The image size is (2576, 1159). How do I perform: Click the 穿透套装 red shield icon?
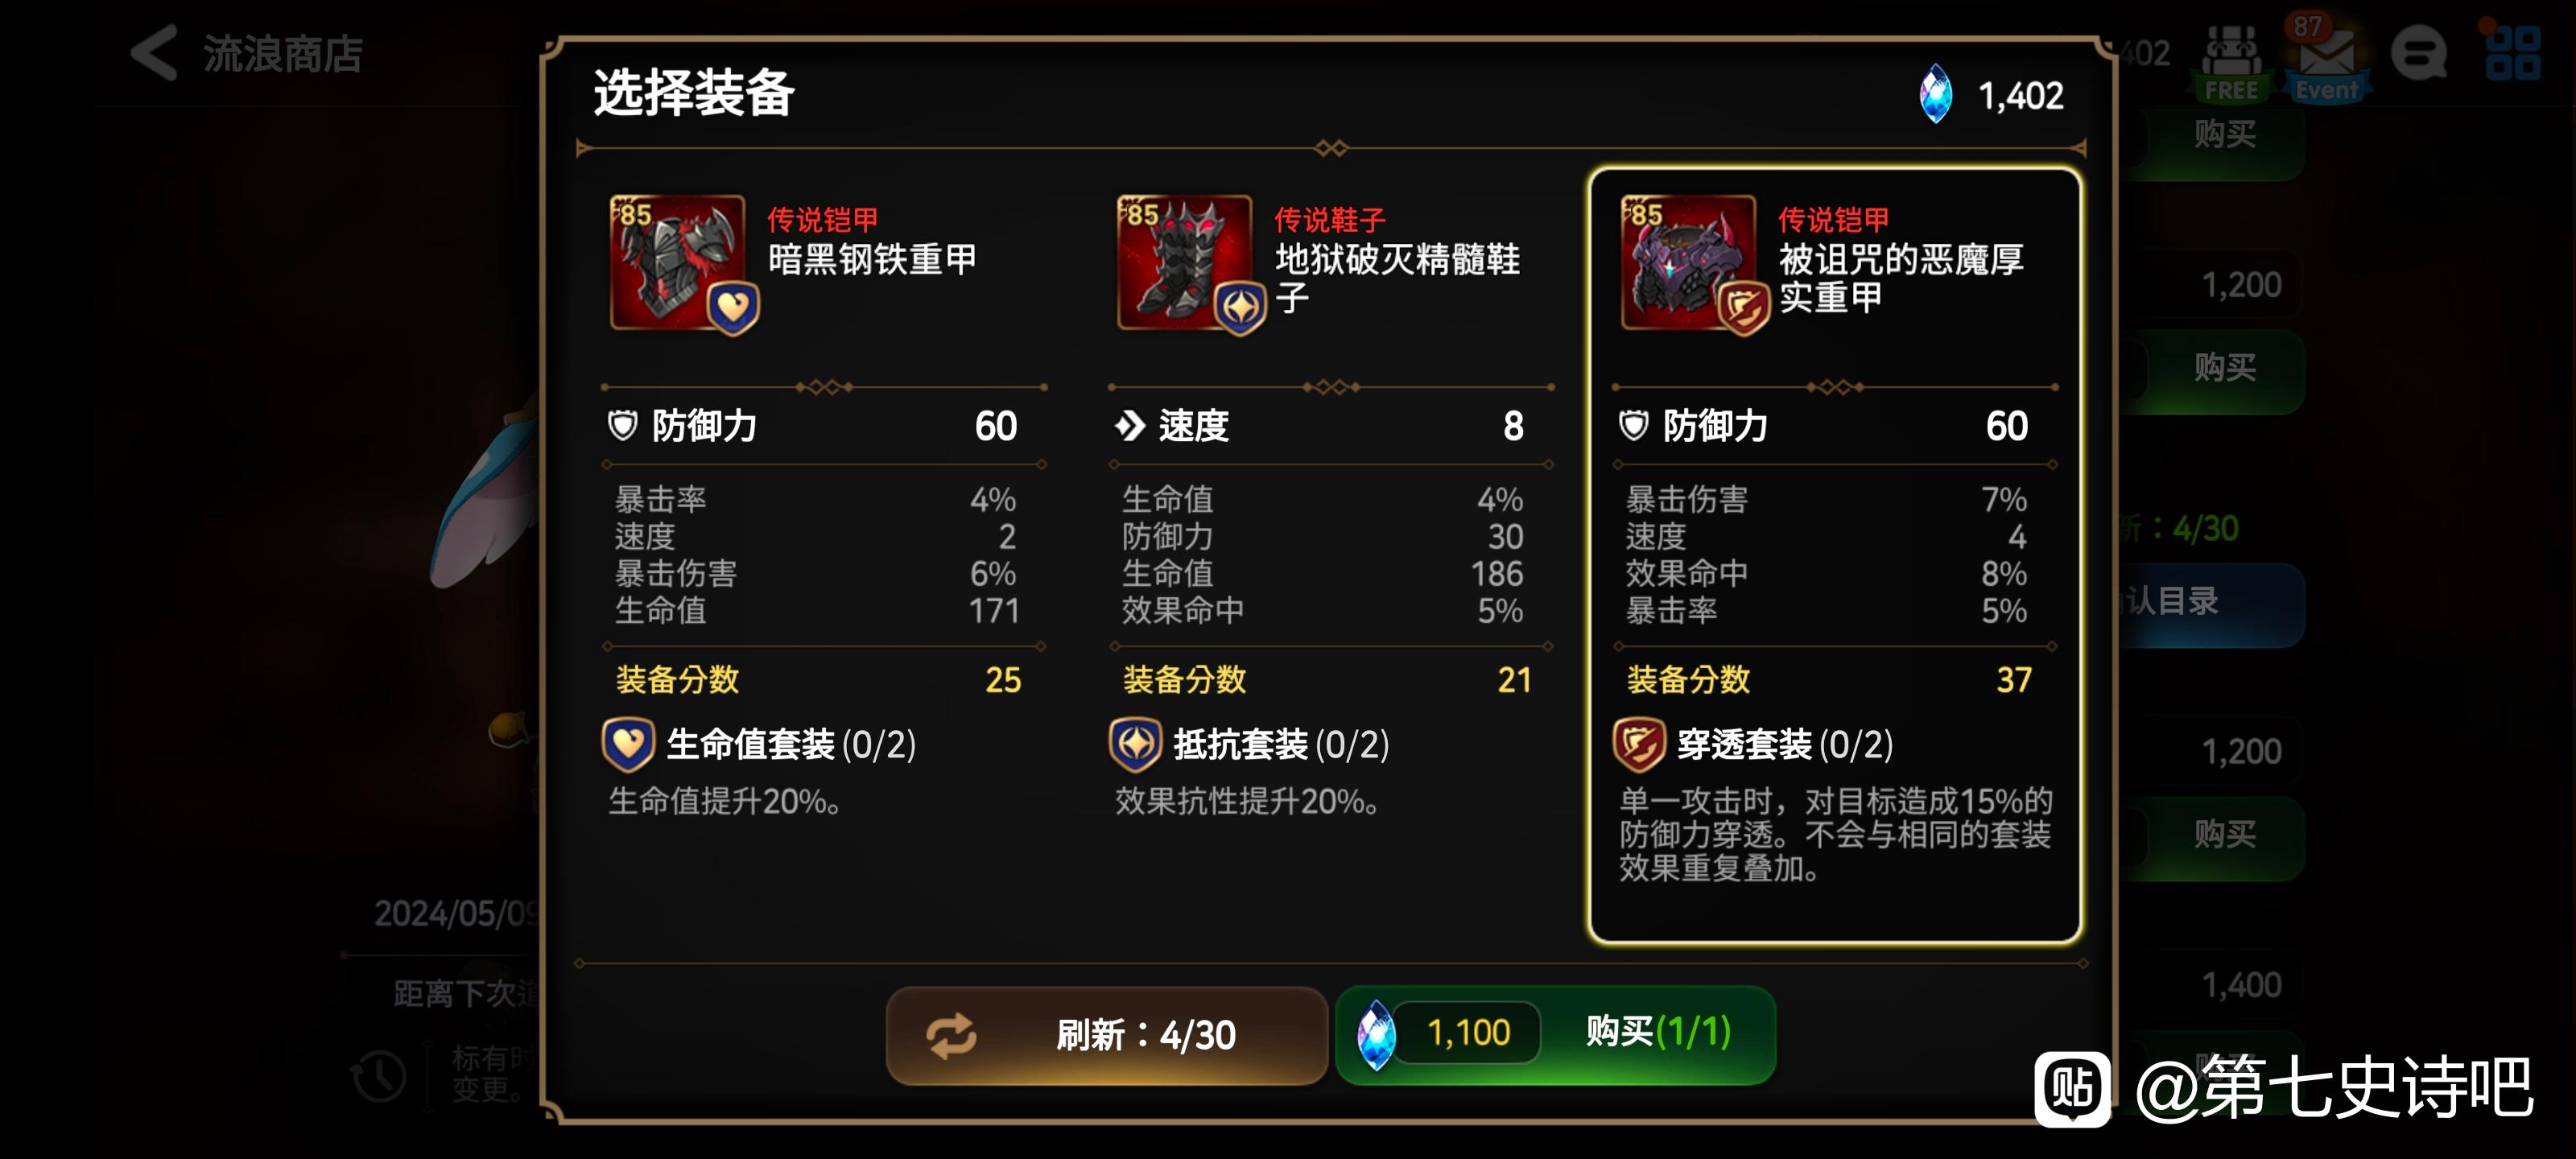pos(1639,745)
